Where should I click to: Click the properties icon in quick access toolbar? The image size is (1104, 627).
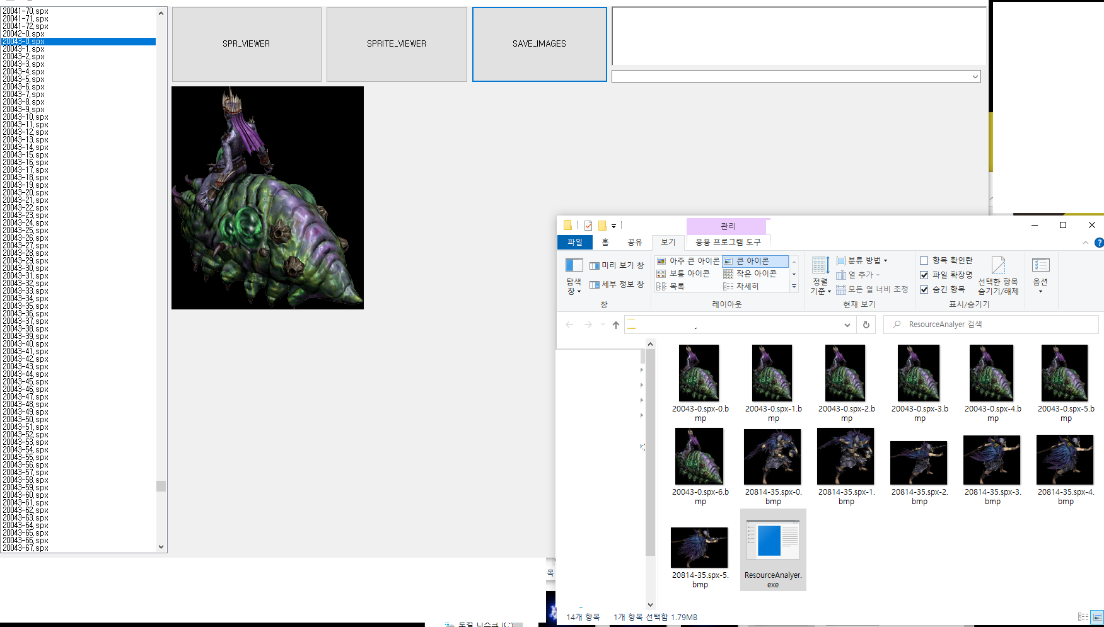(588, 226)
